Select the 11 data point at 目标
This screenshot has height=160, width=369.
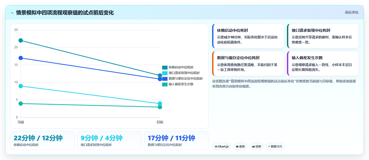tap(160, 79)
